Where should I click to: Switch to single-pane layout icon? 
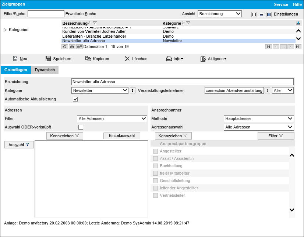tap(254, 14)
